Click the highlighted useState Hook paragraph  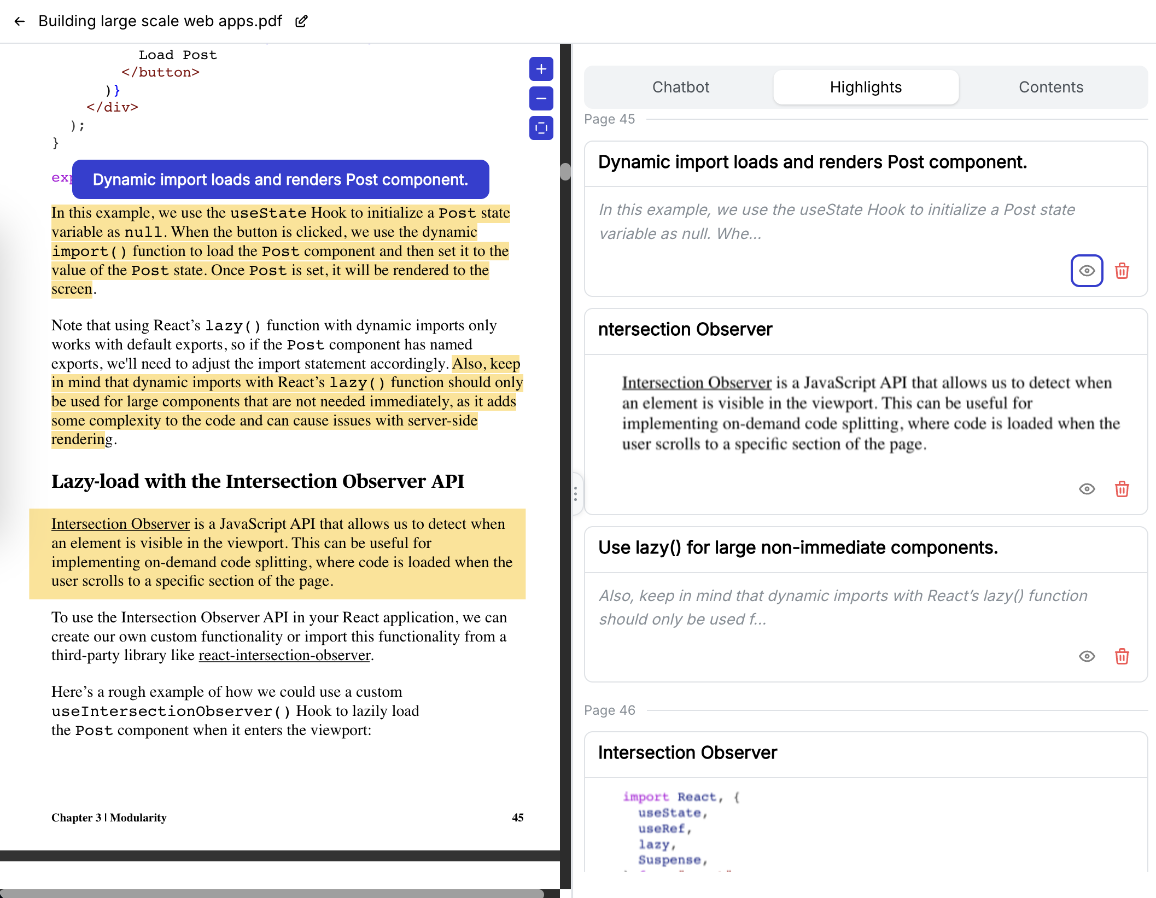pyautogui.click(x=281, y=250)
